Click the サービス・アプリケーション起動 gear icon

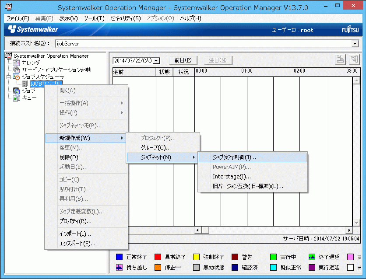[17, 70]
